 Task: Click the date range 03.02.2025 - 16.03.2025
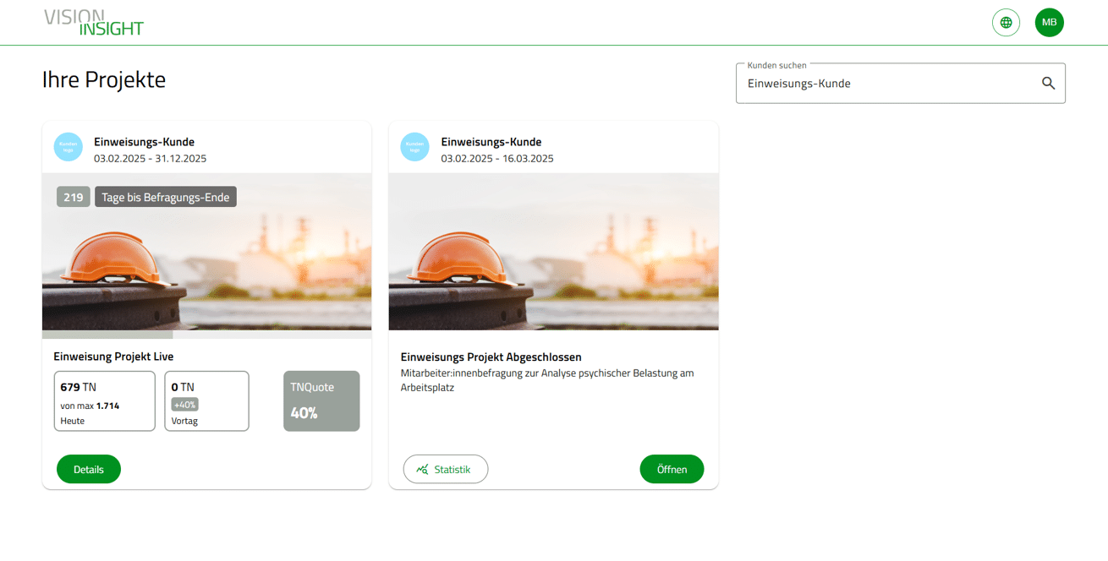coord(497,158)
